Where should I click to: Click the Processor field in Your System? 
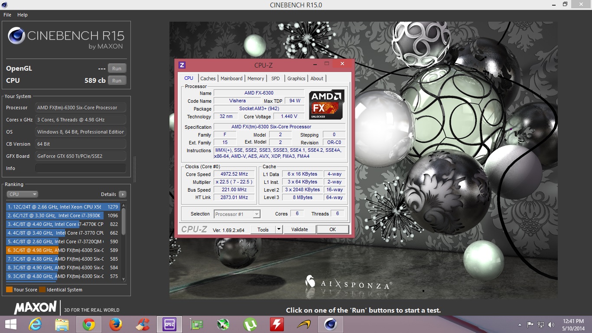(81, 108)
